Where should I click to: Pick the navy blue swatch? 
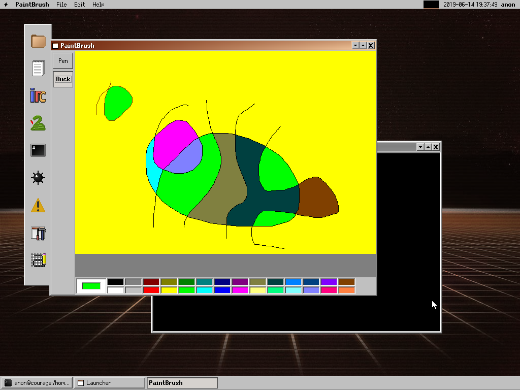(x=222, y=282)
